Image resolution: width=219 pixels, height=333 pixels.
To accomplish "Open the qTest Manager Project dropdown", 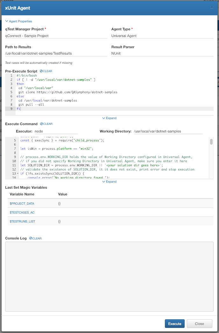I will 56,36.
